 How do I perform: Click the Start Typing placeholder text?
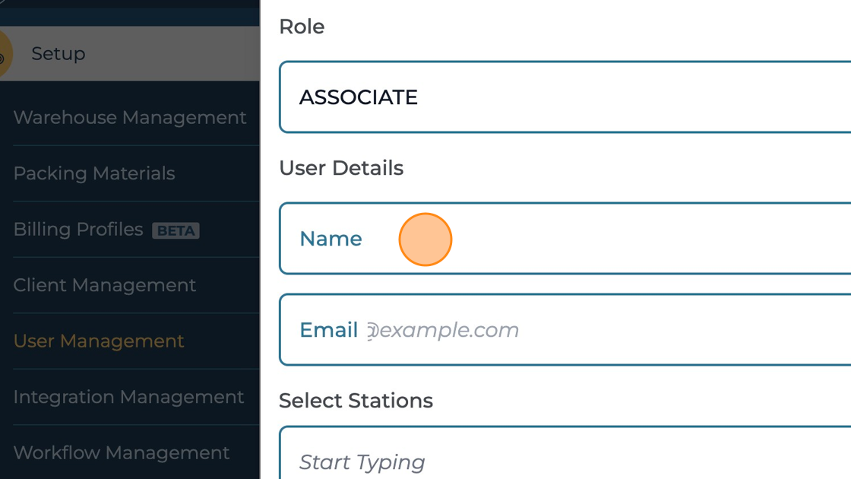click(x=362, y=462)
